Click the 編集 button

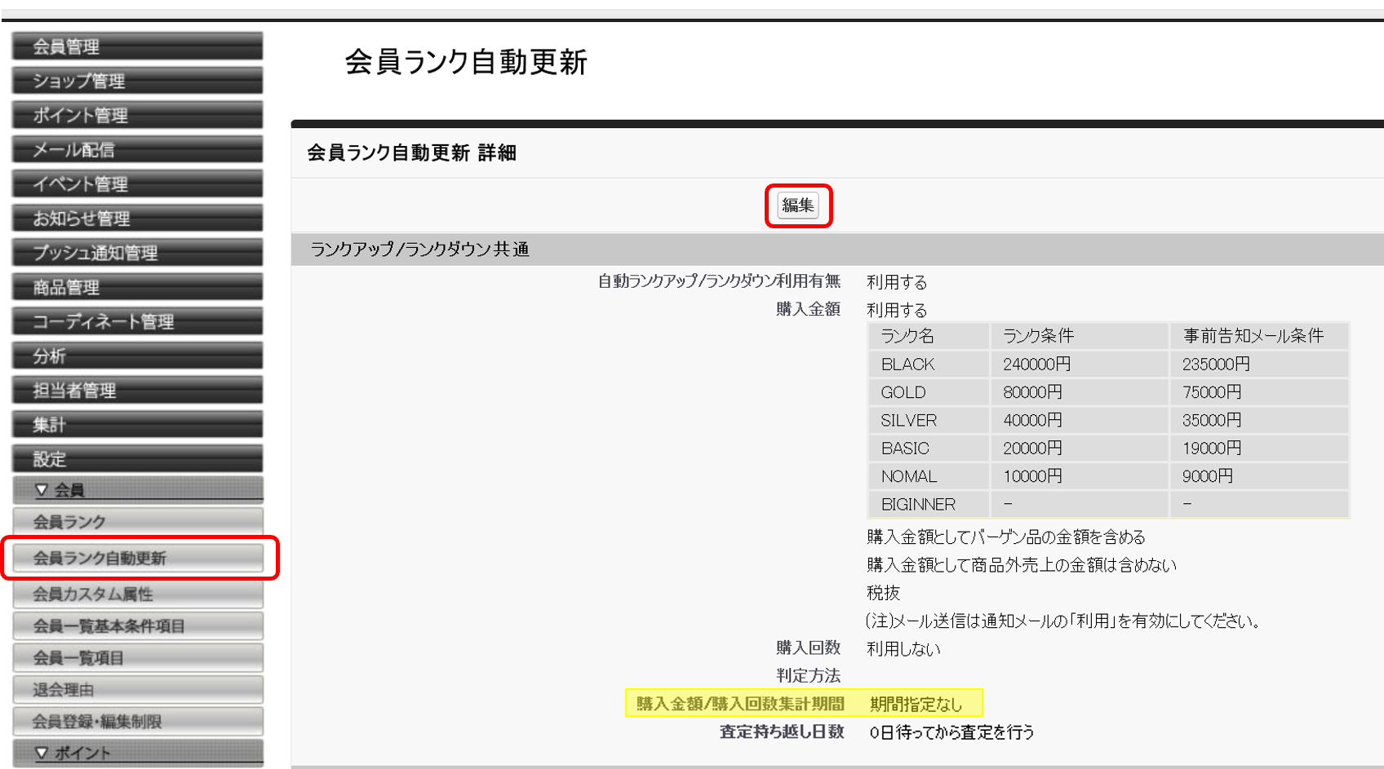pos(798,205)
